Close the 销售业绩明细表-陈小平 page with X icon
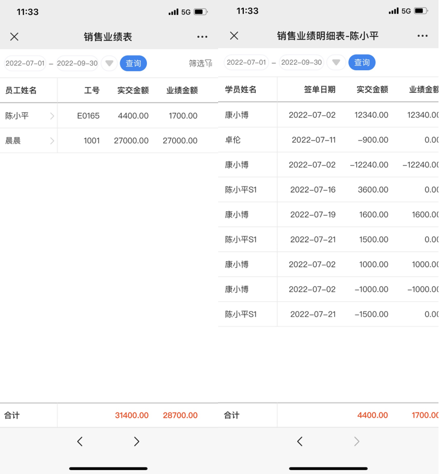The width and height of the screenshot is (439, 474). pyautogui.click(x=234, y=36)
